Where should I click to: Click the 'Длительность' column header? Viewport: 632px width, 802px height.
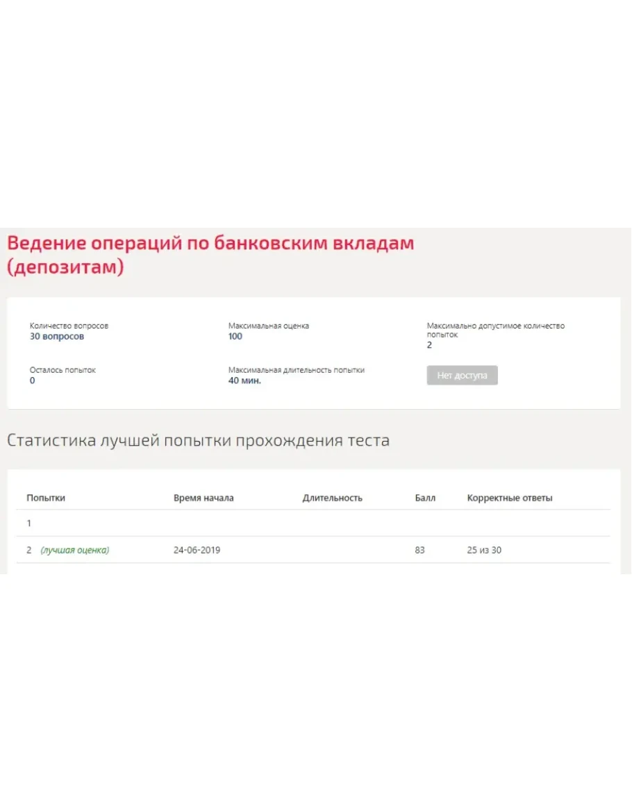[332, 498]
